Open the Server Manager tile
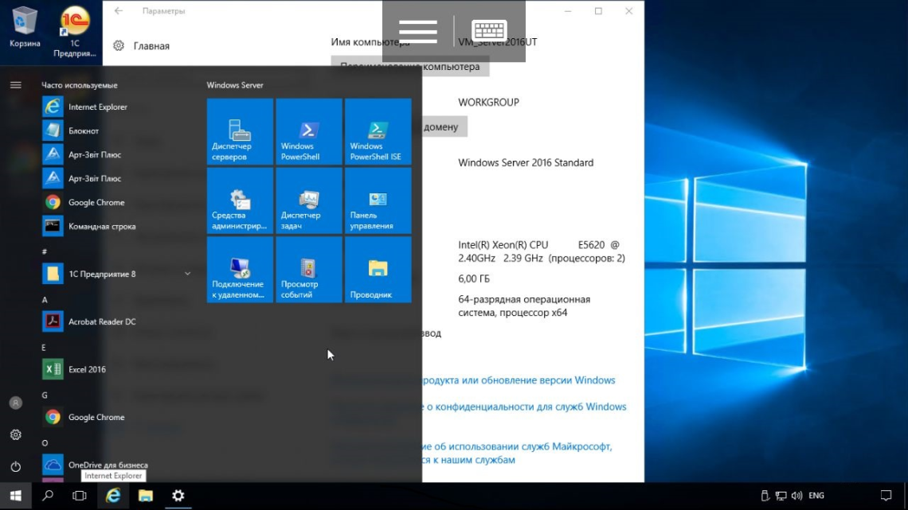908x510 pixels. coord(240,131)
